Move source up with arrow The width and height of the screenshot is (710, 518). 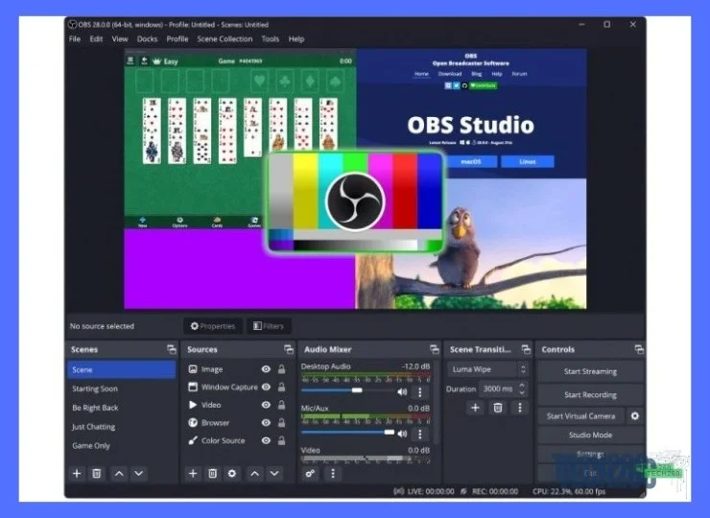(x=255, y=474)
